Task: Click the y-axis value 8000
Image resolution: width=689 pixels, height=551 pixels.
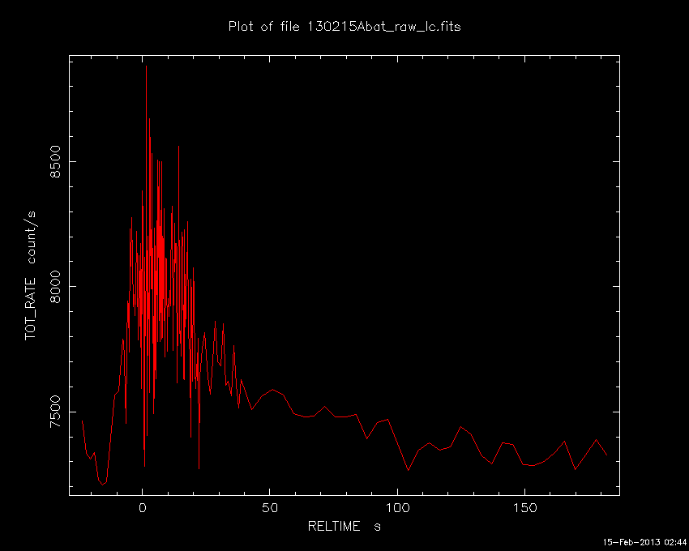Action: click(54, 287)
